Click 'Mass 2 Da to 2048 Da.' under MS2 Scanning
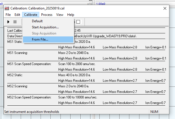 click(x=74, y=86)
